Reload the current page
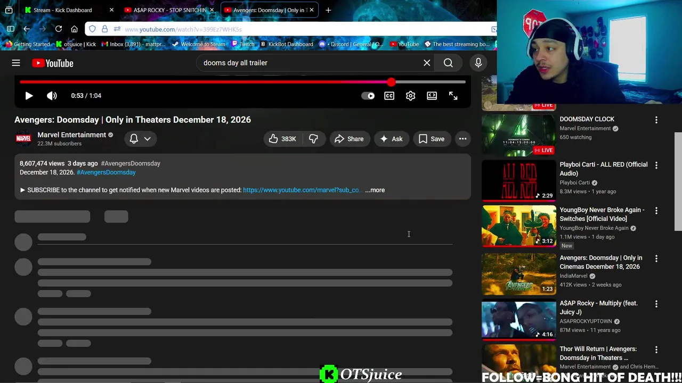 (59, 29)
